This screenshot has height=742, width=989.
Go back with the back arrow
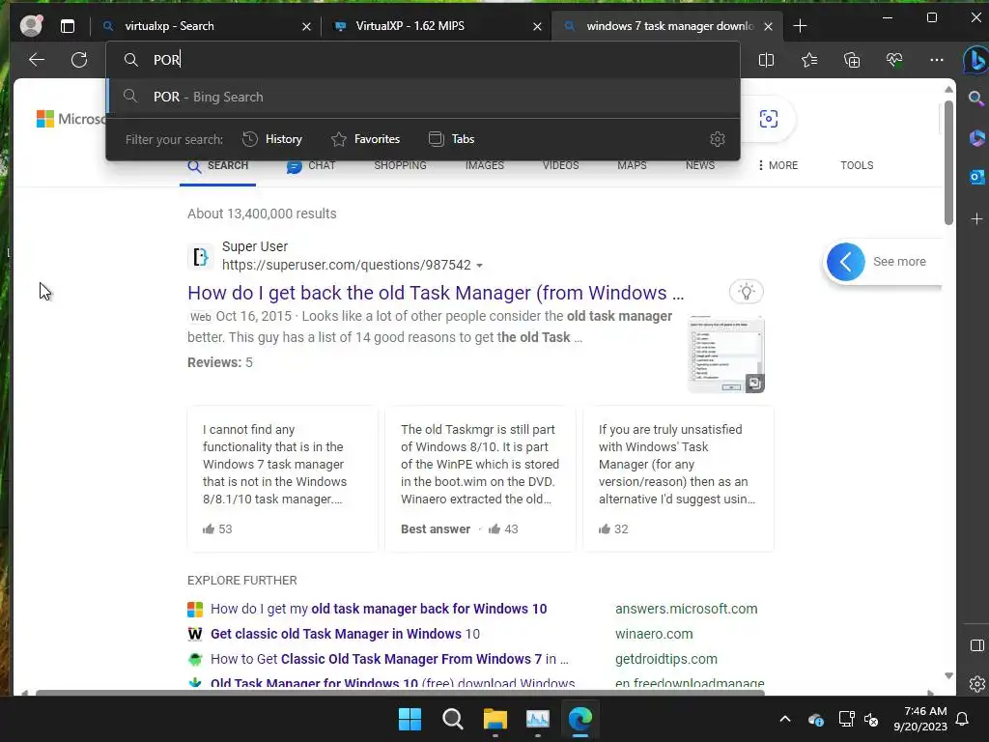click(x=37, y=60)
